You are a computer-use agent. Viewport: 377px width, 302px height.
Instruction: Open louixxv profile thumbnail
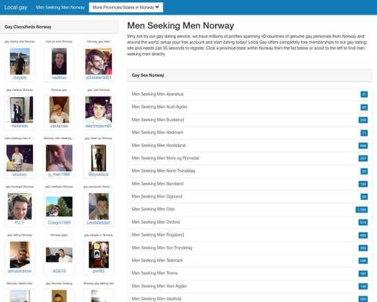20,158
